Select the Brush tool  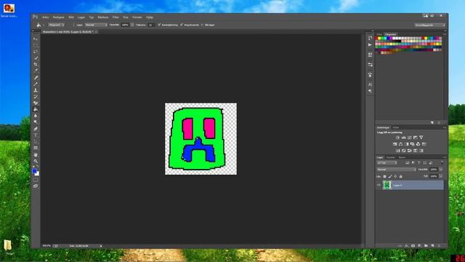click(36, 84)
